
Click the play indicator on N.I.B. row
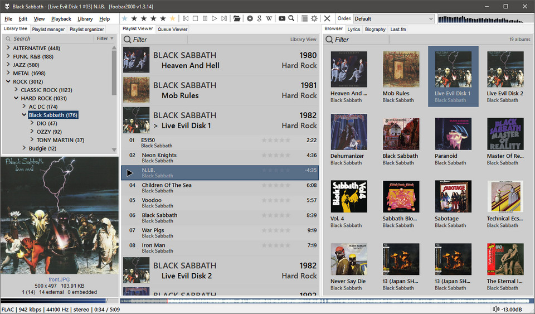click(x=130, y=173)
